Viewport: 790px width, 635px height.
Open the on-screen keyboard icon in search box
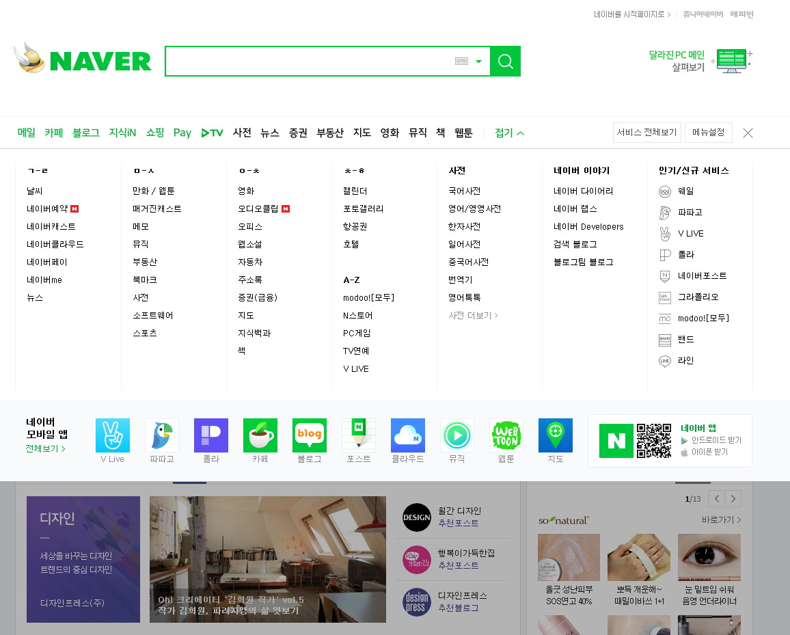coord(461,61)
